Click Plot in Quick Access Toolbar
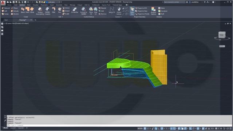This screenshot has width=233, height=131. point(25,2)
